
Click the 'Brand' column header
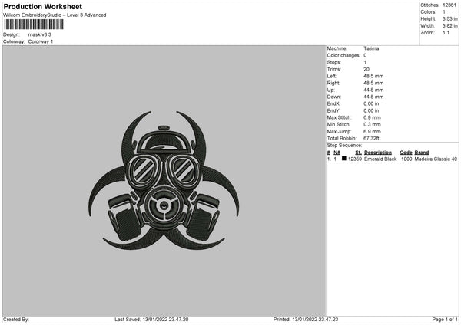(x=422, y=153)
